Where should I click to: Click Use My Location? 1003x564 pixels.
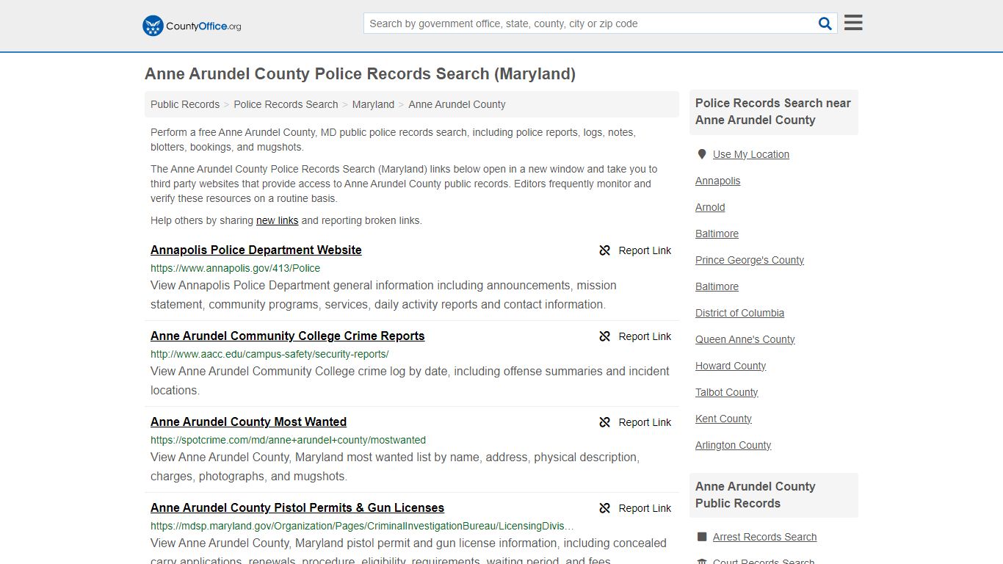click(751, 154)
